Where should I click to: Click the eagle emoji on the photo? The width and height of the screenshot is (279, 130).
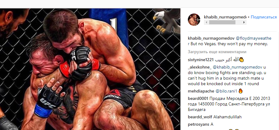click(166, 21)
